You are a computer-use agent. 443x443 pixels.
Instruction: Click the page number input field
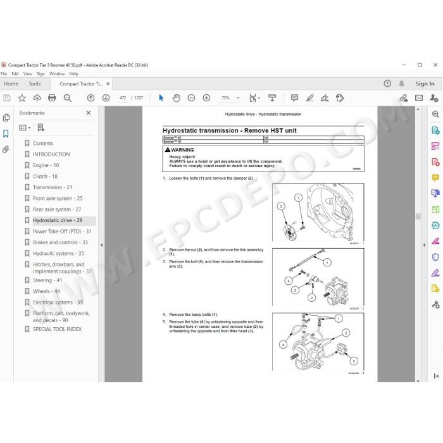[x=123, y=98]
